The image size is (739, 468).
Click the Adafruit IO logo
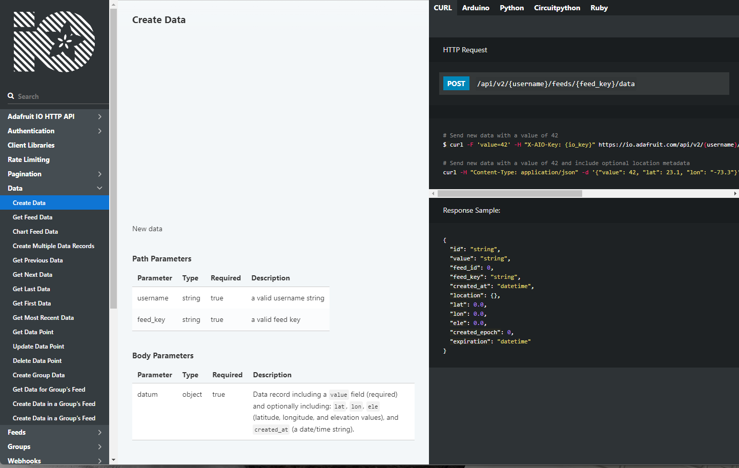click(x=54, y=42)
